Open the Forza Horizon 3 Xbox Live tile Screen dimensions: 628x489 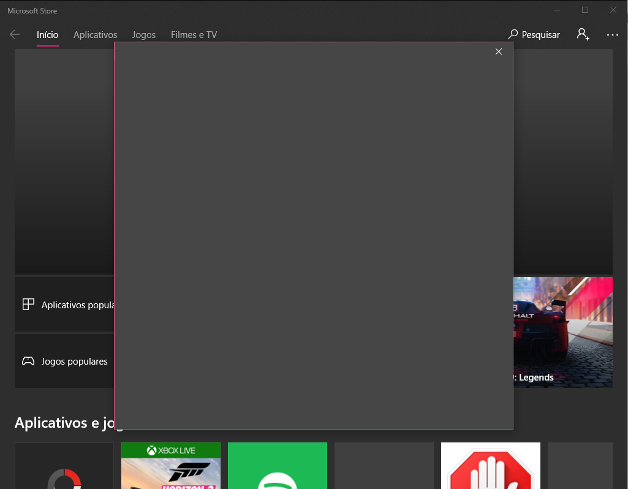171,466
